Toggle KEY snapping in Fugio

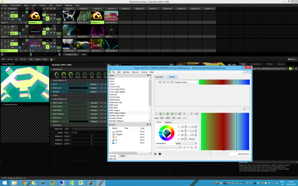tap(162, 118)
